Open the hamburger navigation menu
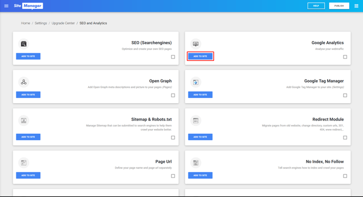363x197 pixels. coord(6,6)
